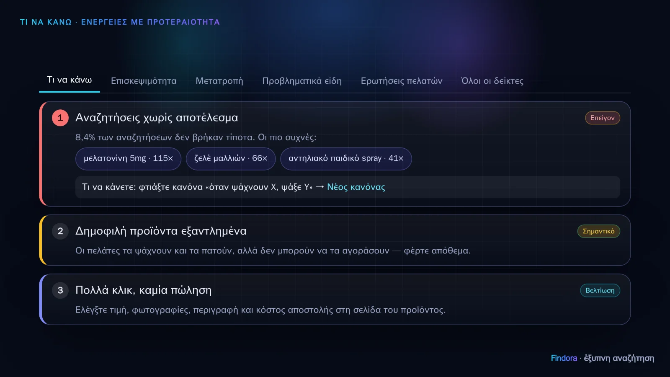
Task: Open the Προβληματικά είδη tab
Action: [302, 81]
